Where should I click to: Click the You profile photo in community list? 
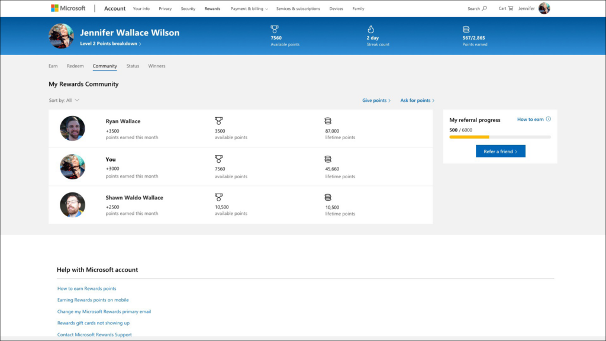pyautogui.click(x=72, y=166)
